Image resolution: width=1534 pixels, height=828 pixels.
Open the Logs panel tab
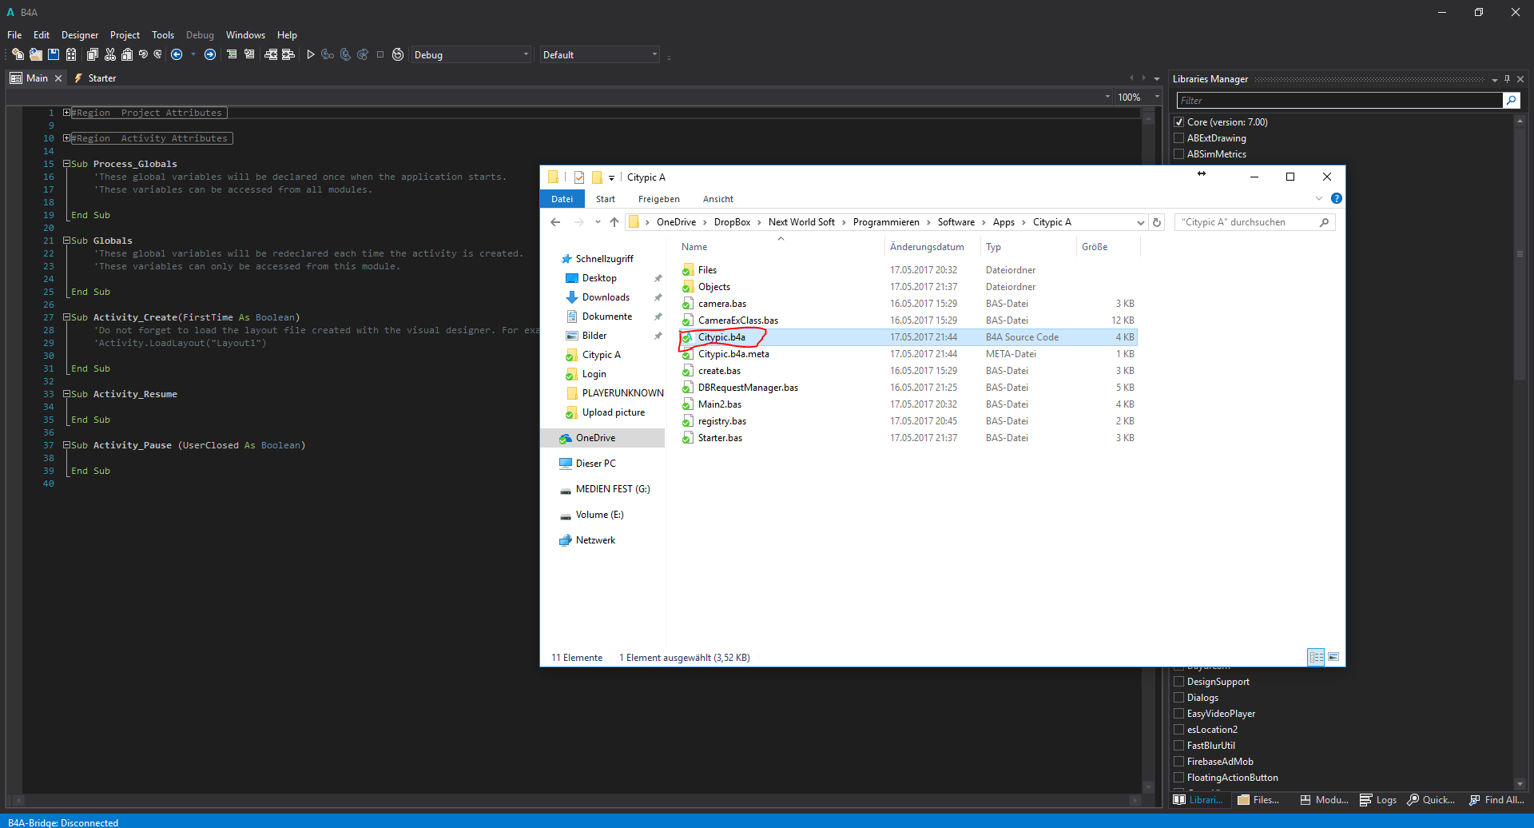(1379, 800)
